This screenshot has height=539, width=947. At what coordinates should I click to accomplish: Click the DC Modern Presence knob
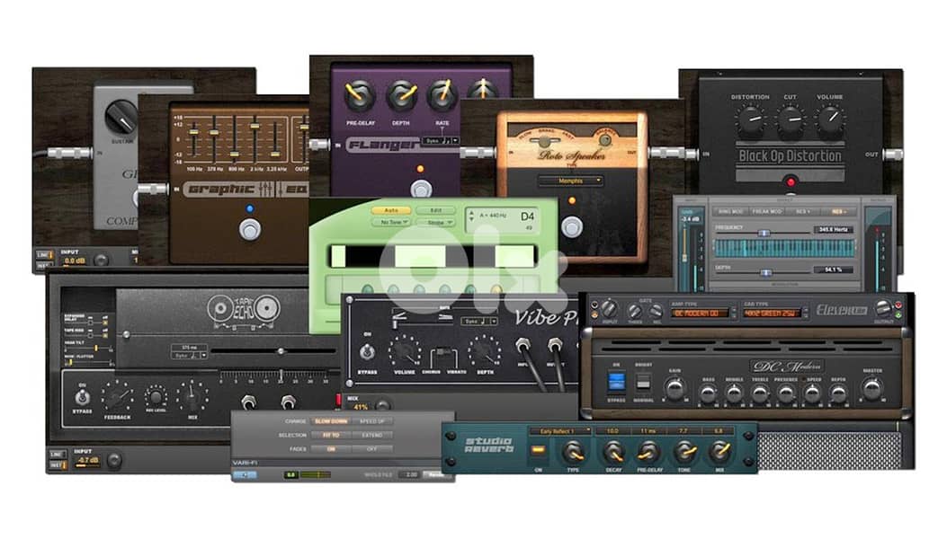pos(786,394)
